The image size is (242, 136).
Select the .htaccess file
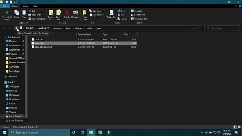(x=84, y=39)
